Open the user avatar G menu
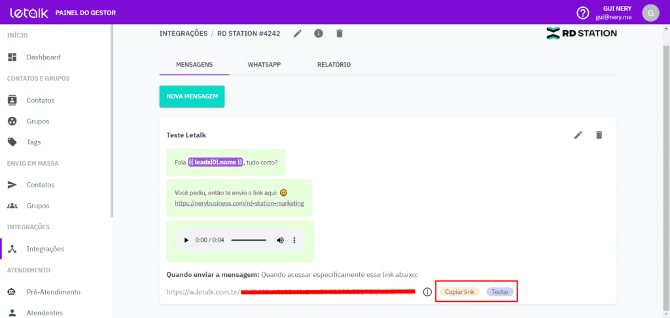 coord(650,13)
